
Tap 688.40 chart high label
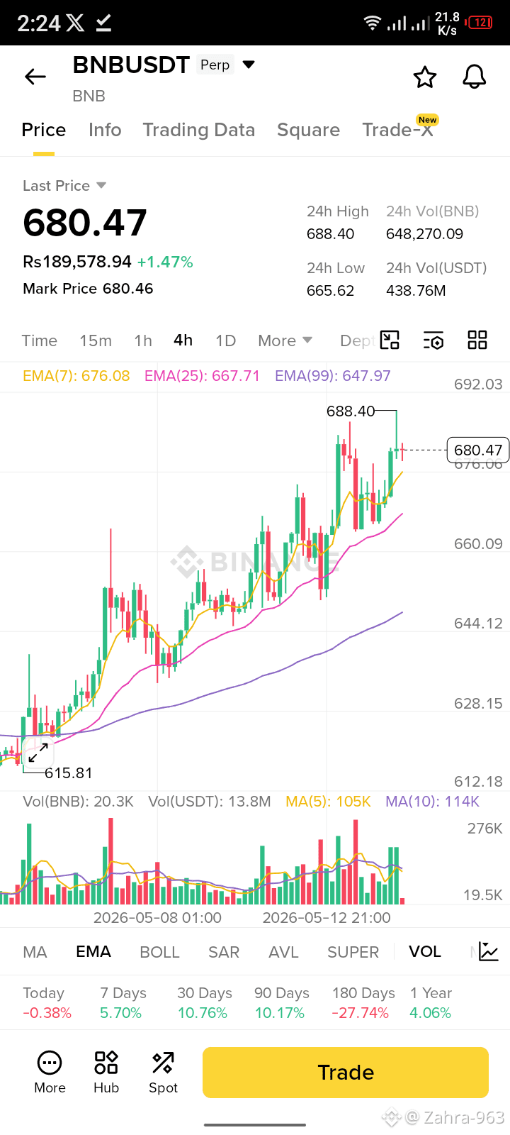click(351, 411)
